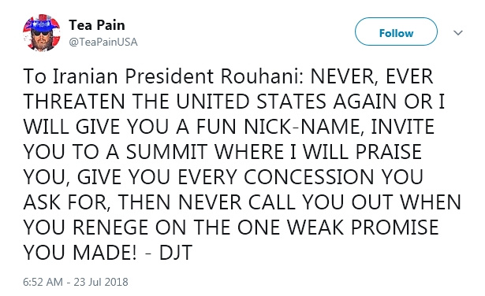Expand the tweet options chevron menu
The width and height of the screenshot is (485, 296).
(457, 32)
